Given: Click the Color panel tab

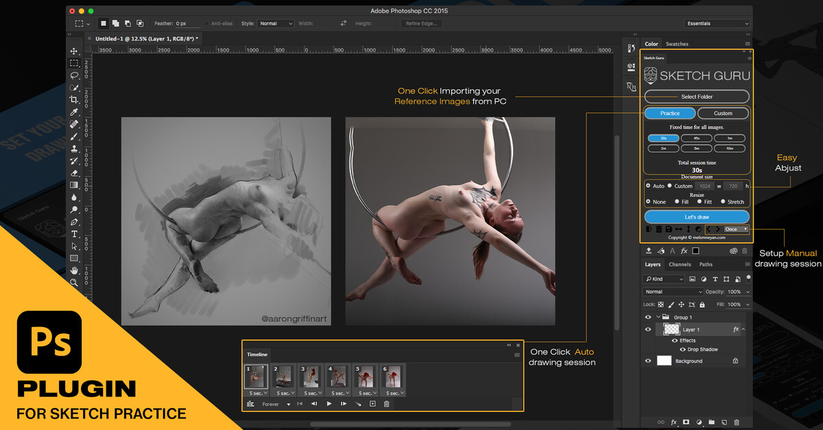Looking at the screenshot, I should click(x=652, y=44).
